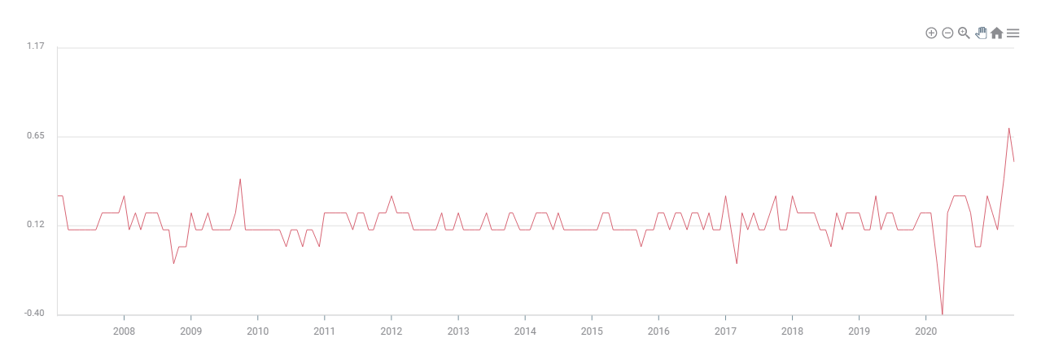This screenshot has width=1041, height=351.
Task: Click the -0.40 y-axis label
Action: pos(34,314)
